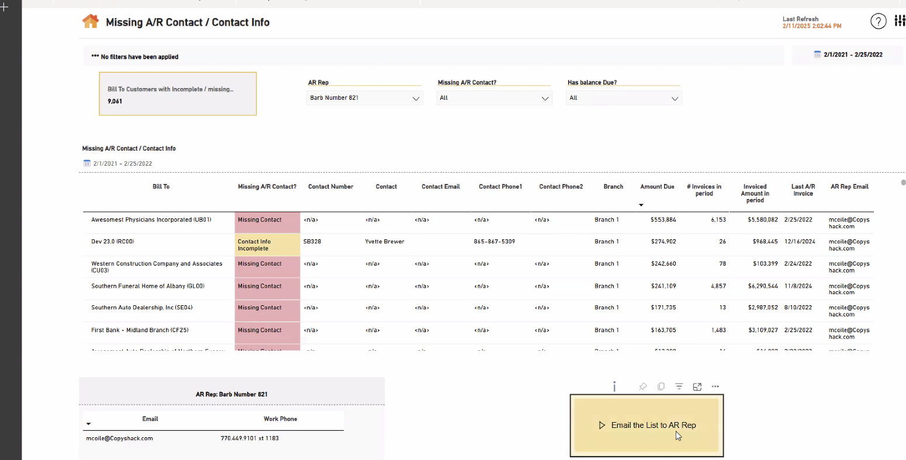This screenshot has width=906, height=460.
Task: Click the sort arrow under Amount Due
Action: (641, 205)
